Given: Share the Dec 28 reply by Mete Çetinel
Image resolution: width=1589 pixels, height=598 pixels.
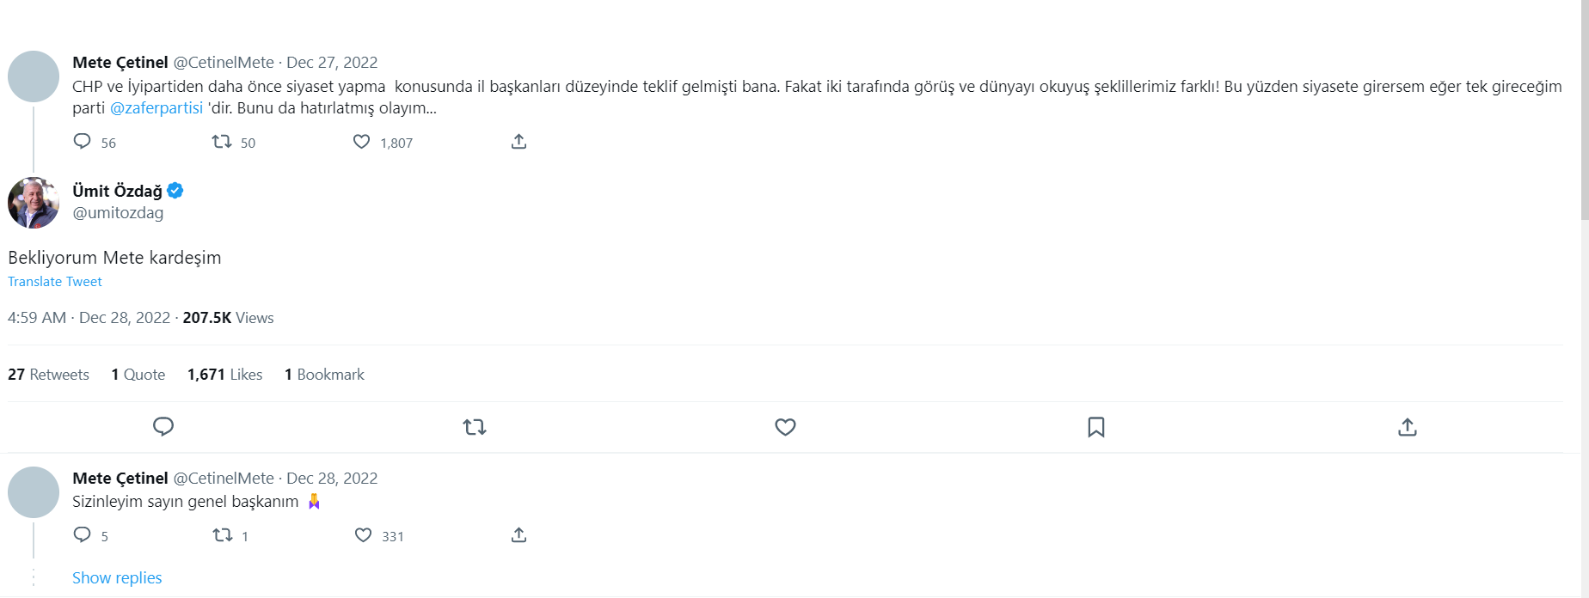Looking at the screenshot, I should point(518,535).
